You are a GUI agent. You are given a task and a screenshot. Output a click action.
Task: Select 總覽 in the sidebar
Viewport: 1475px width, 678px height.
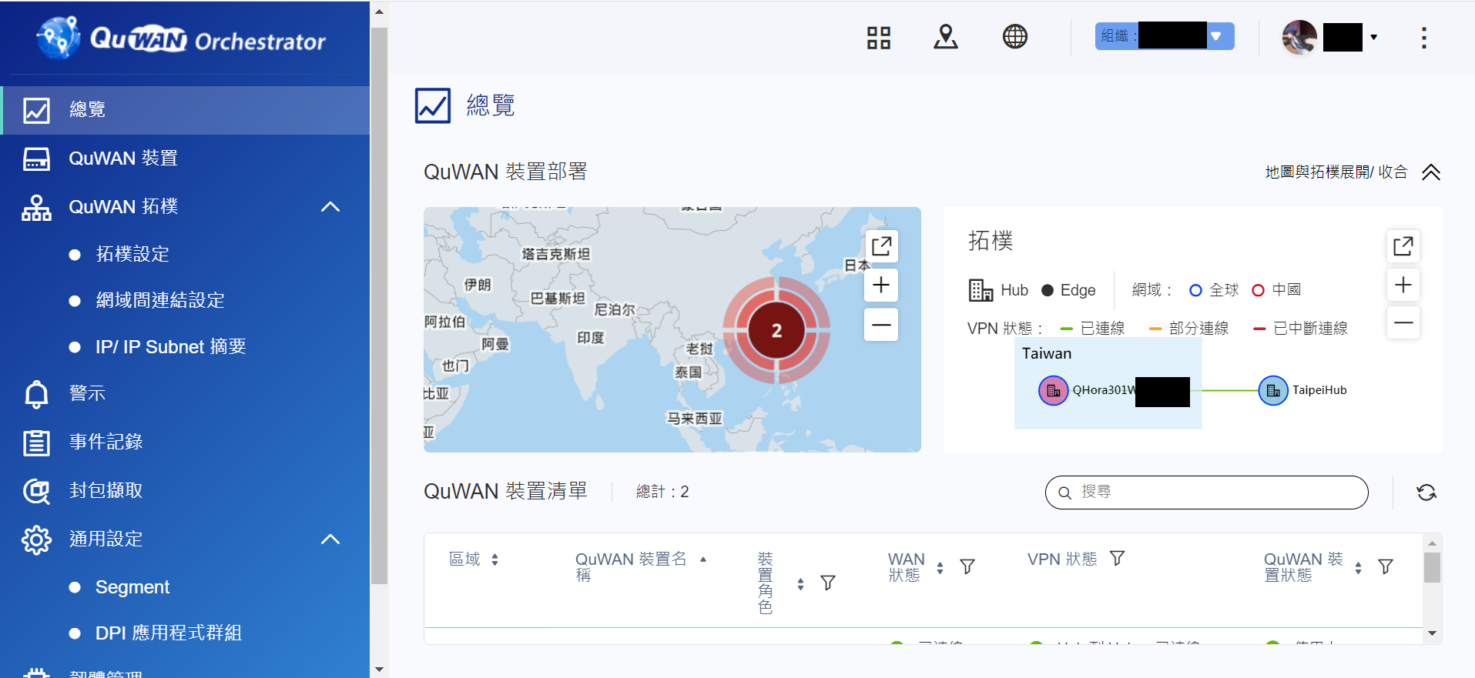coord(186,110)
